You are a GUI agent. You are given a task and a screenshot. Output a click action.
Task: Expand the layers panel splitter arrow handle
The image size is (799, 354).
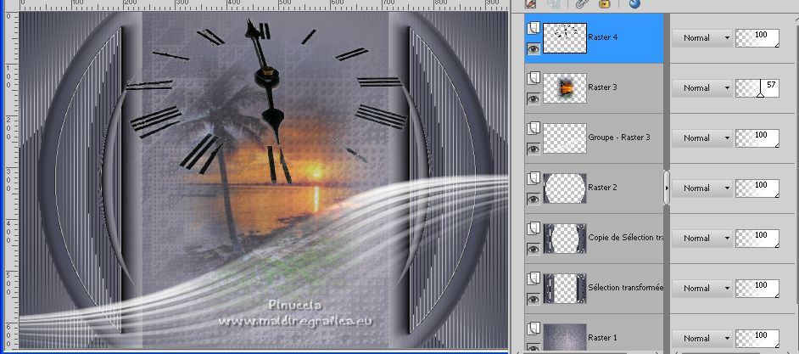click(x=667, y=188)
